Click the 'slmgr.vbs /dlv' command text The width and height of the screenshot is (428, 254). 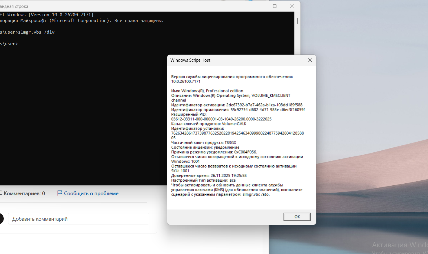coord(36,32)
